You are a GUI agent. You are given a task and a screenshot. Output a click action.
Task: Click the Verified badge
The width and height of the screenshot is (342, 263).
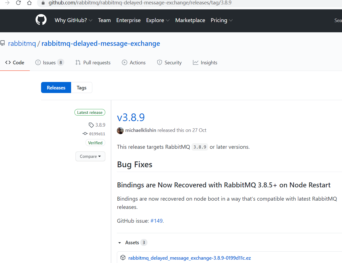[x=95, y=143]
